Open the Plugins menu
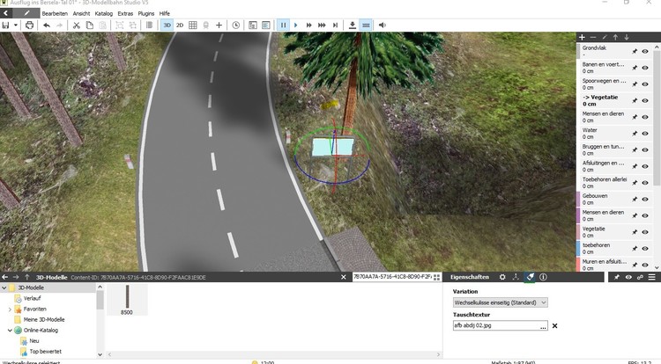661x364 pixels. pyautogui.click(x=145, y=13)
